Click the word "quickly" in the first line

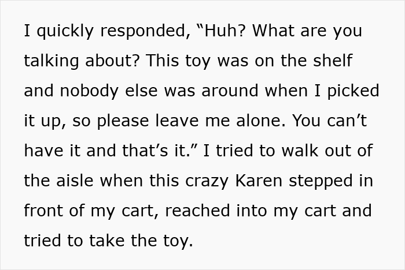[63, 31]
